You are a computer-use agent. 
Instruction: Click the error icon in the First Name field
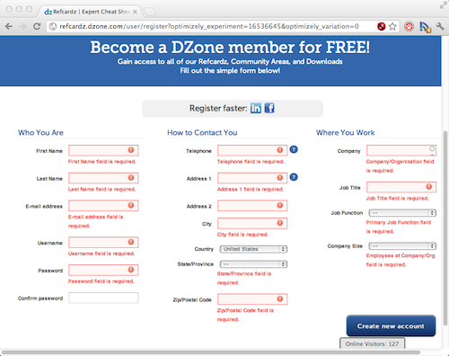coord(131,150)
